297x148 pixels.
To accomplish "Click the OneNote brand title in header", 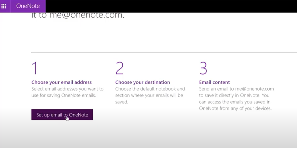I will point(28,6).
